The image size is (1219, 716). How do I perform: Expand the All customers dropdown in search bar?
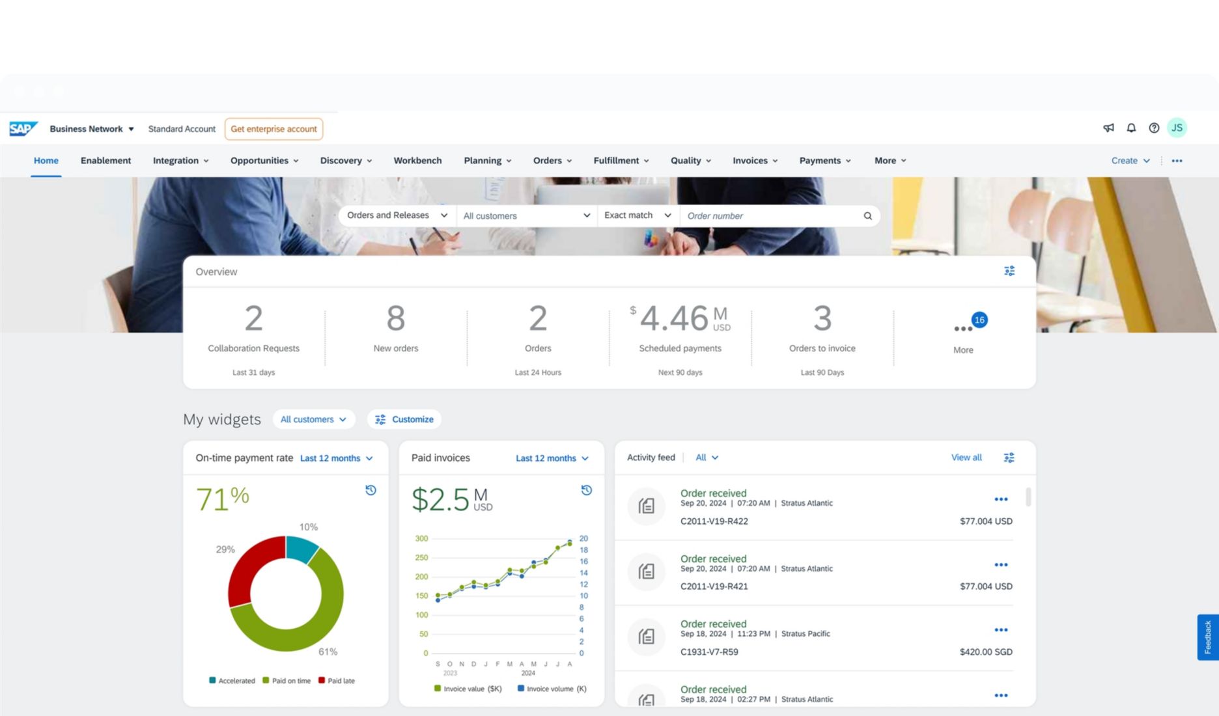click(x=526, y=215)
